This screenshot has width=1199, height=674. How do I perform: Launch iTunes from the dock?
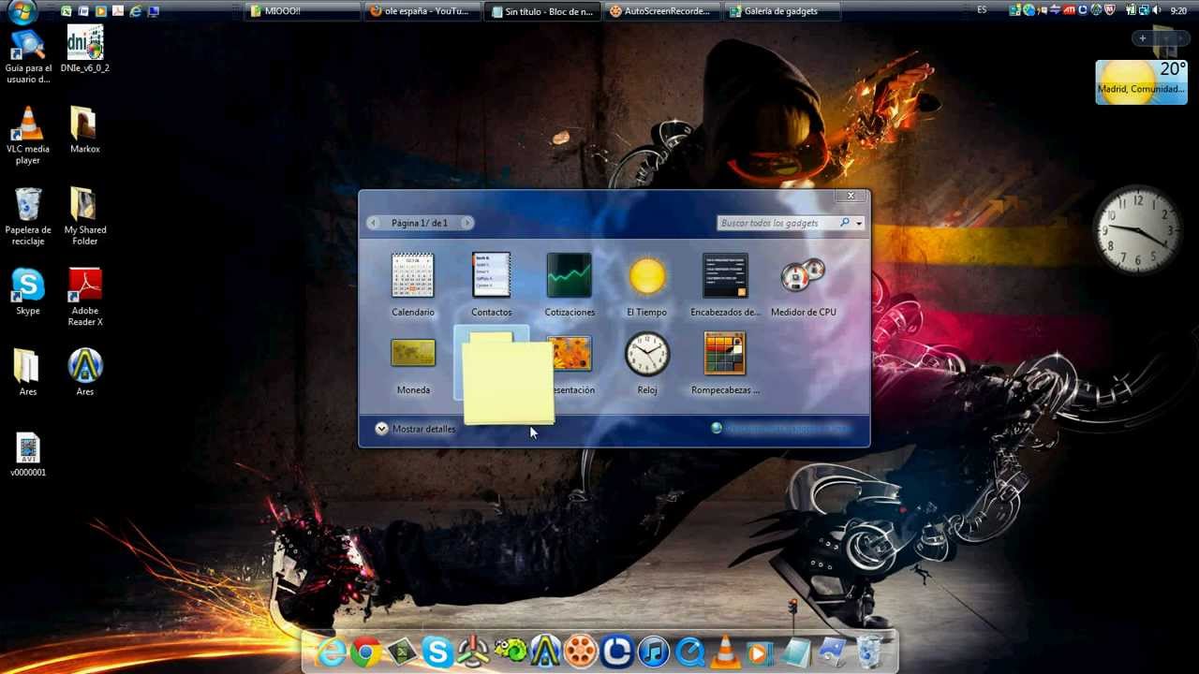point(654,652)
